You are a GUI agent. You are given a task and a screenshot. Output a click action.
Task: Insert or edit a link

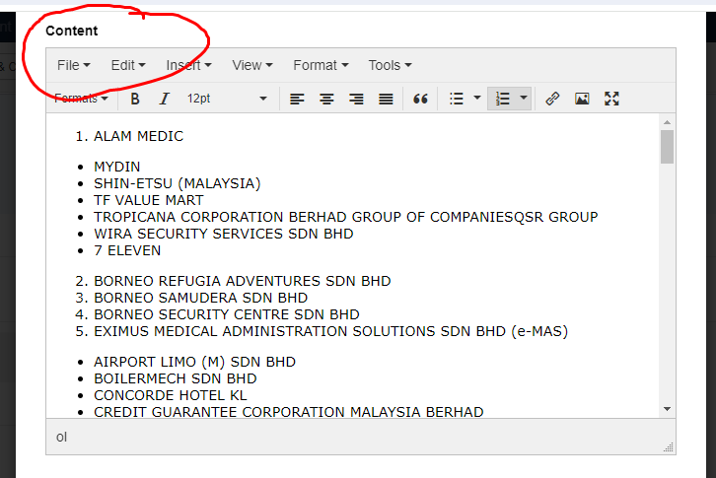(x=552, y=99)
